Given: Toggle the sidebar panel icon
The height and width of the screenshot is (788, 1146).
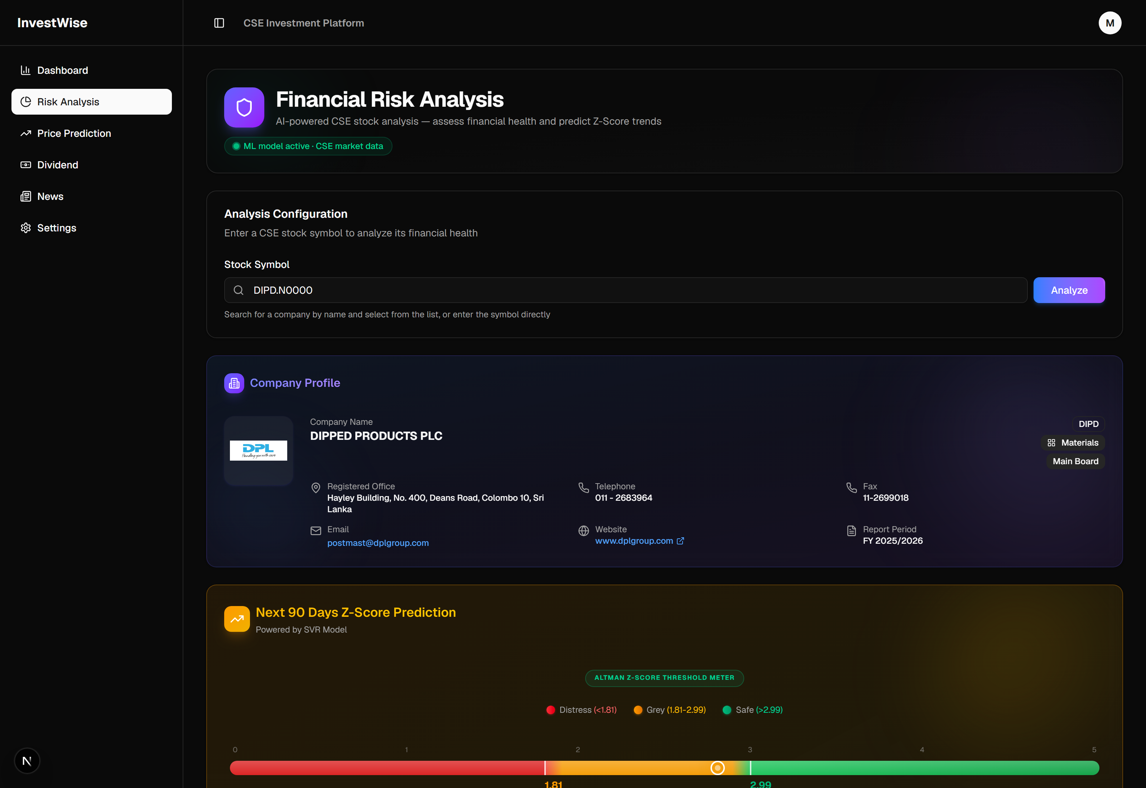Looking at the screenshot, I should tap(219, 23).
